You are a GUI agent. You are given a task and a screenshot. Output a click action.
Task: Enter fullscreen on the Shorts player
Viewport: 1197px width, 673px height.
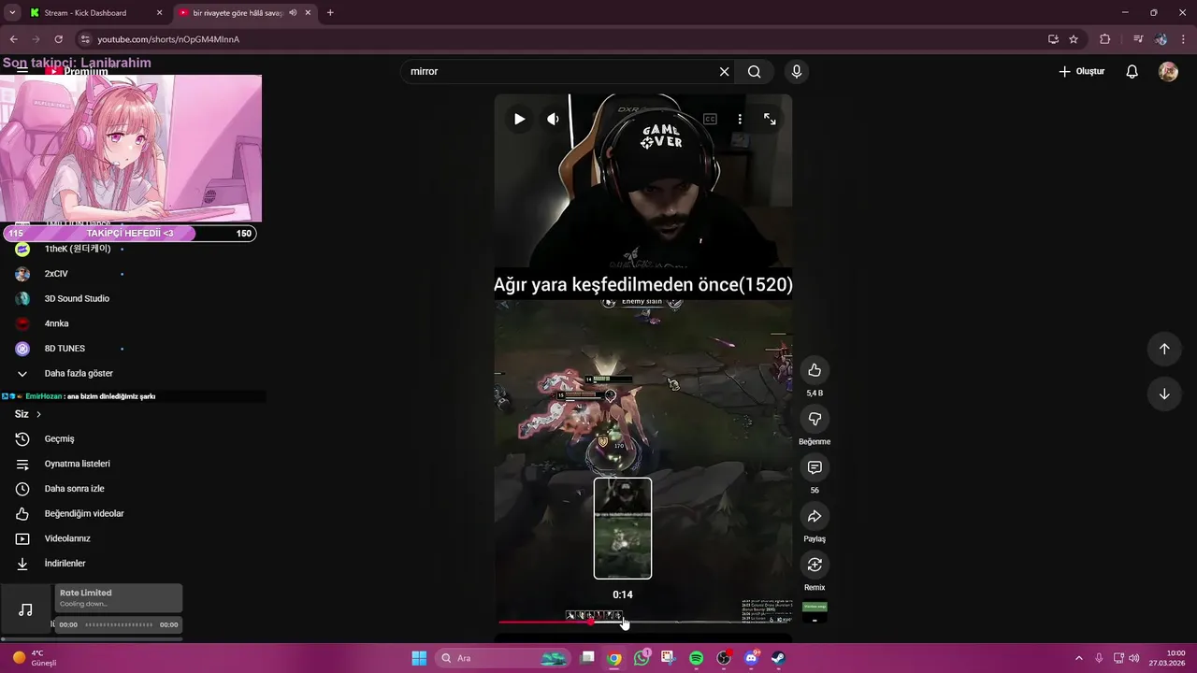(x=770, y=119)
